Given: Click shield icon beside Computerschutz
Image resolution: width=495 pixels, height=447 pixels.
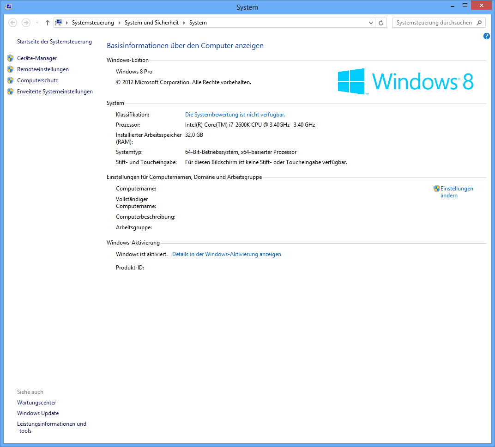Looking at the screenshot, I should 10,80.
